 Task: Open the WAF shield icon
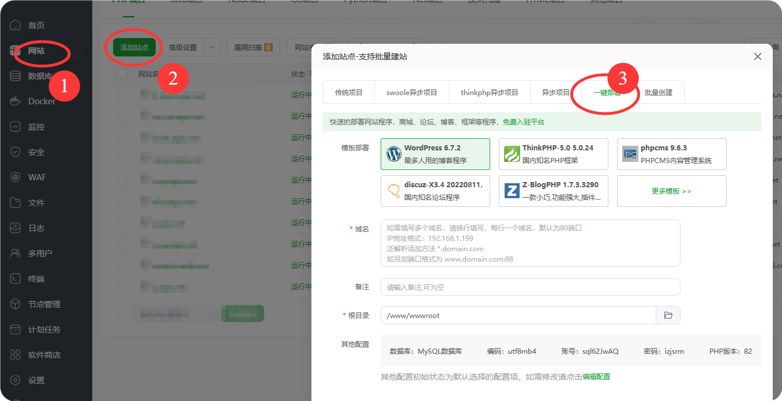[16, 177]
